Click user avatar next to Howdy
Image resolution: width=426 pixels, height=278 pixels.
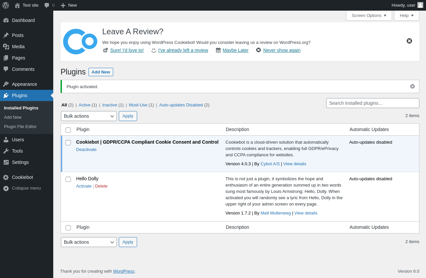pos(420,5)
